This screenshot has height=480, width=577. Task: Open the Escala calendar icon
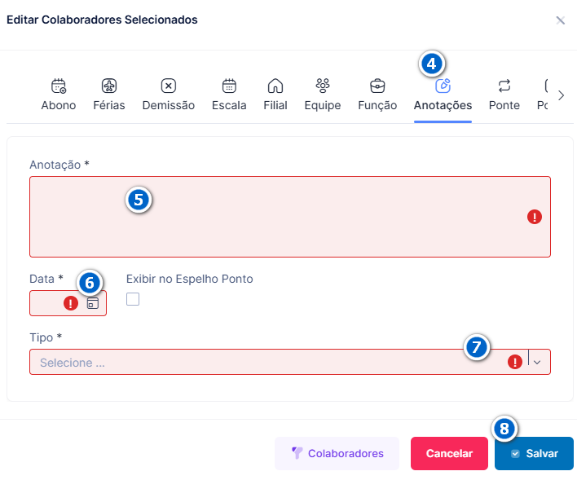click(229, 86)
